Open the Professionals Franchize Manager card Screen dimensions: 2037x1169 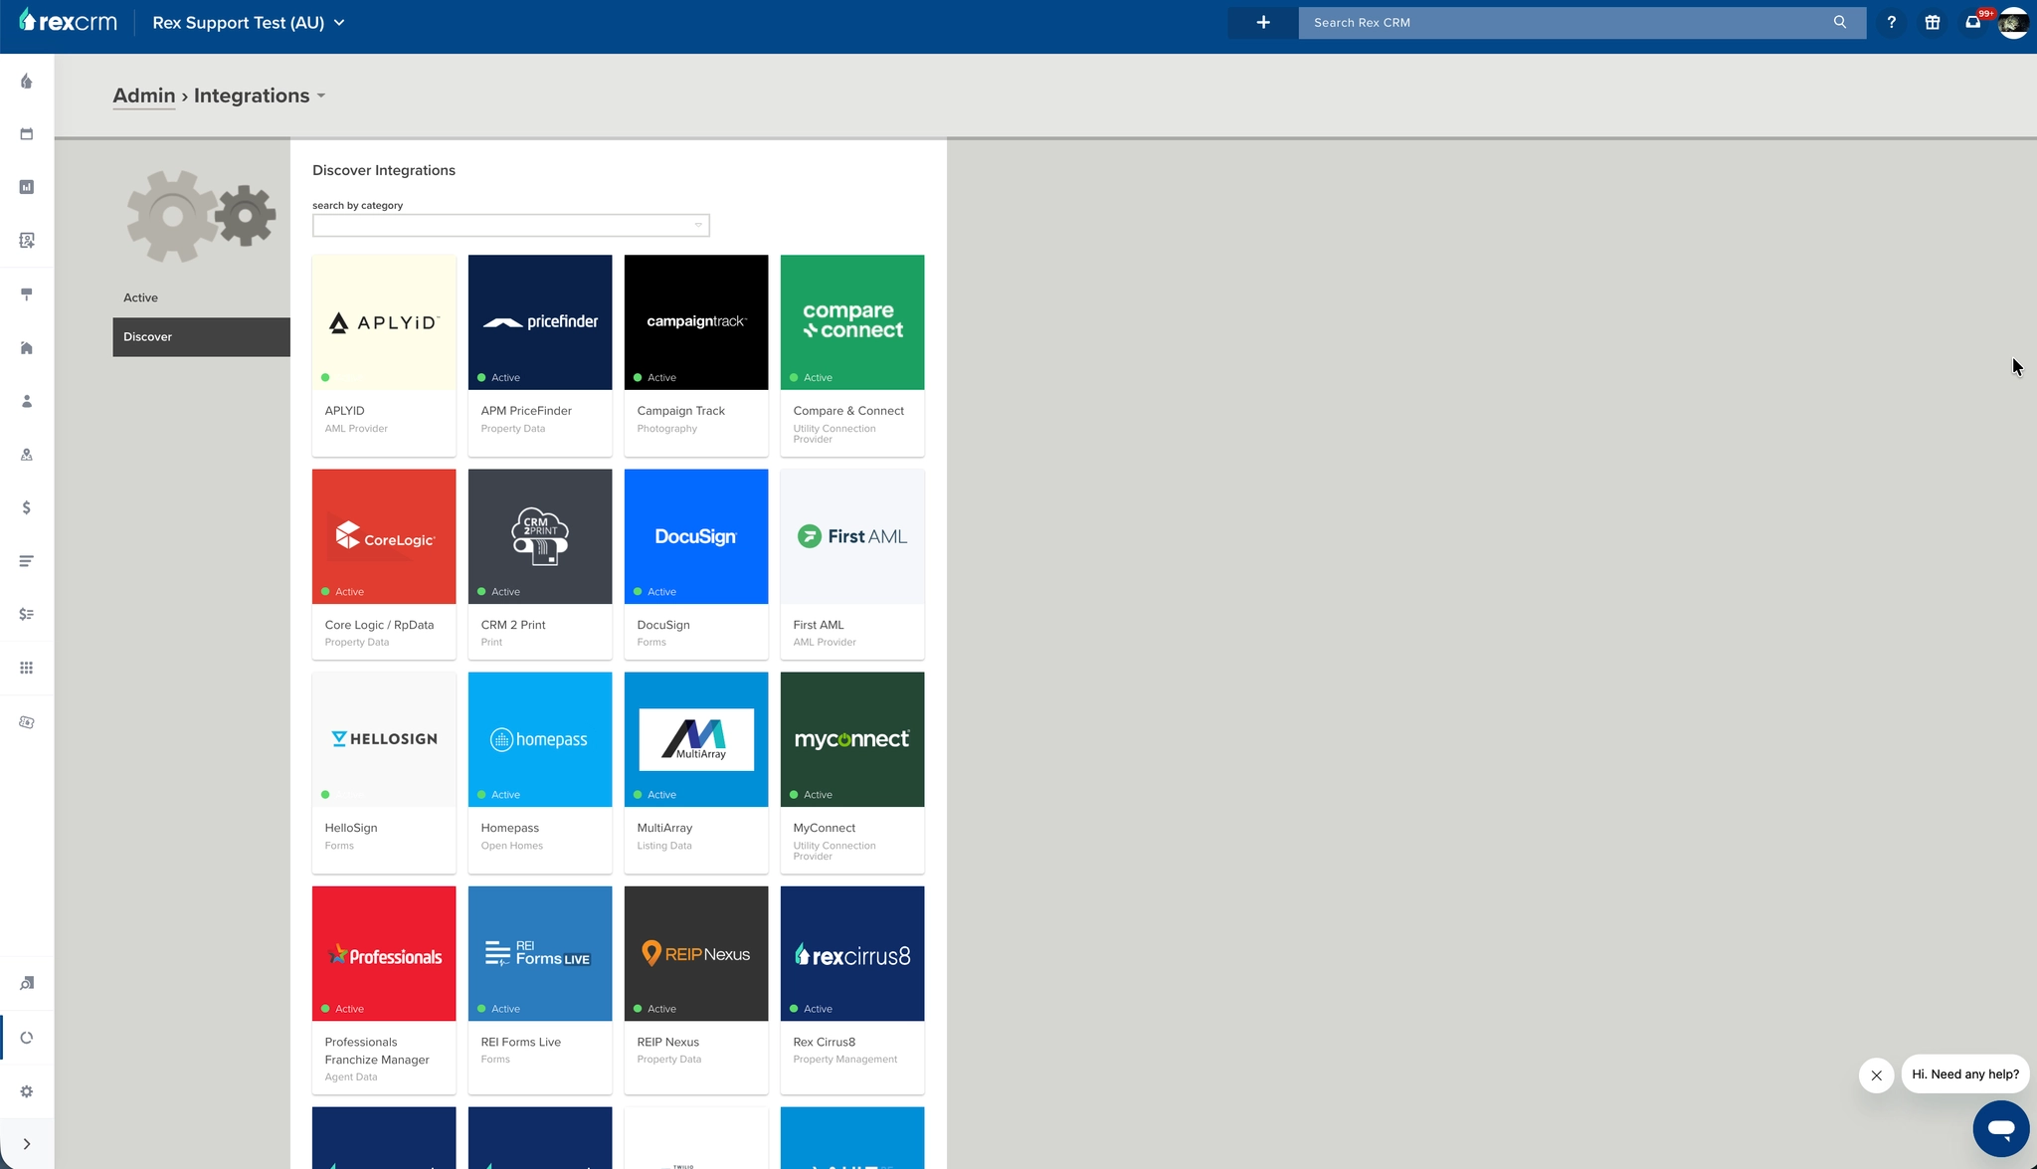pyautogui.click(x=384, y=990)
